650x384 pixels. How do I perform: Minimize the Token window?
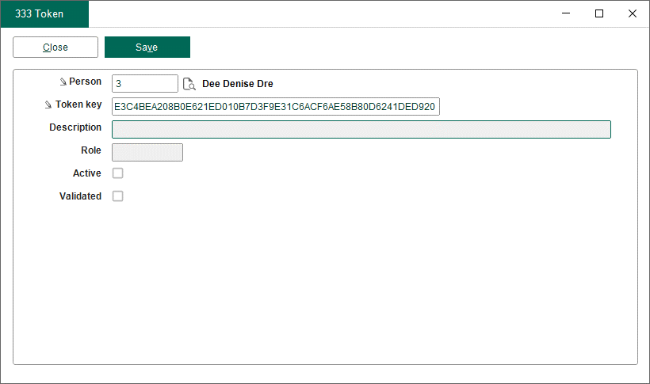click(566, 13)
